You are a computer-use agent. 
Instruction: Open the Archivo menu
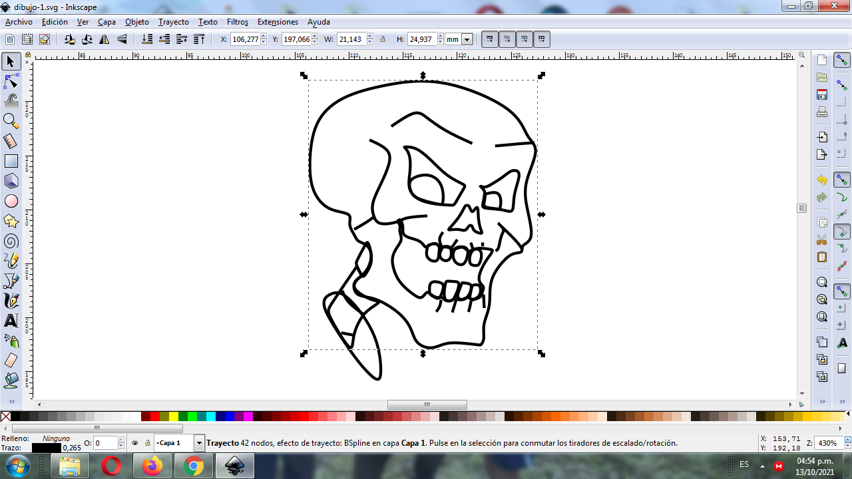coord(19,22)
